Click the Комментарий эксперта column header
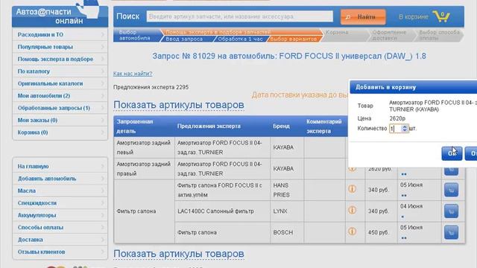 324,126
